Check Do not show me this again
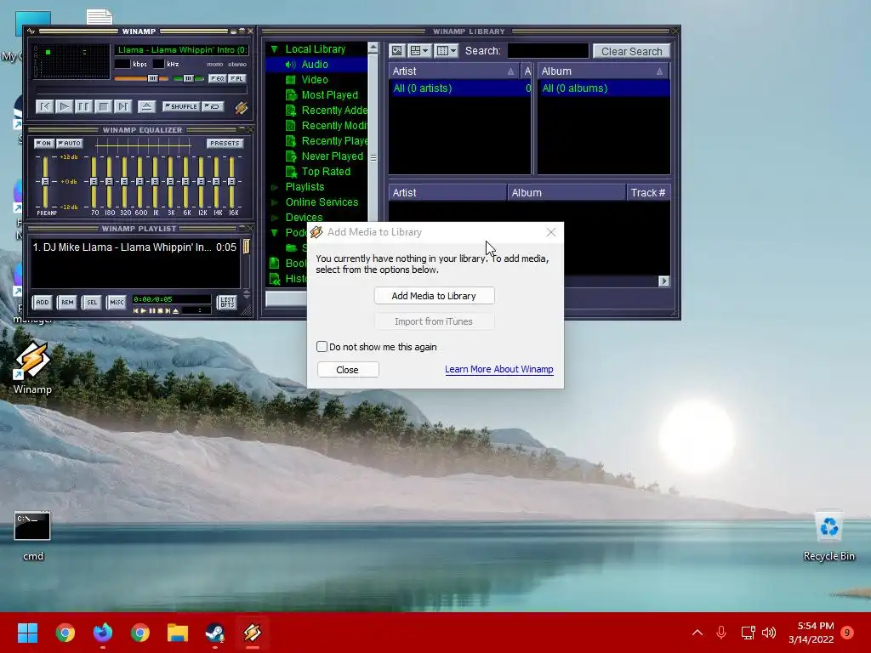Image resolution: width=871 pixels, height=653 pixels. tap(322, 347)
